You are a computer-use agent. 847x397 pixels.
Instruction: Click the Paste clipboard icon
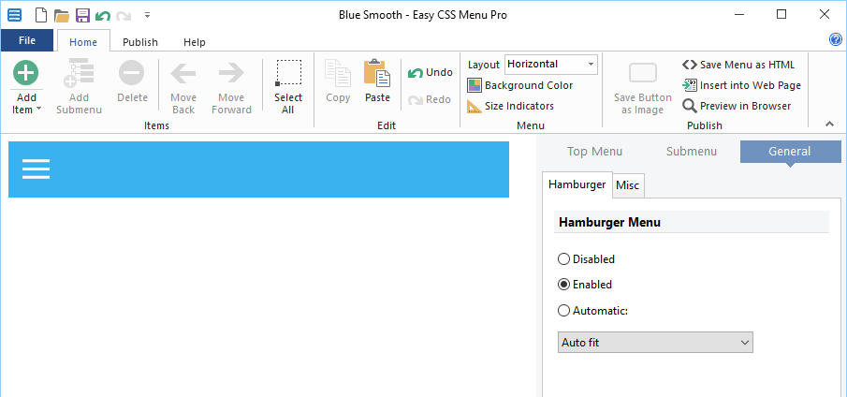(x=377, y=73)
